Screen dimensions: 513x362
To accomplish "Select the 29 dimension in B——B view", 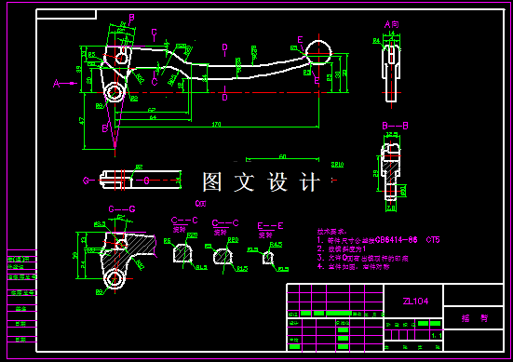I will (x=375, y=174).
